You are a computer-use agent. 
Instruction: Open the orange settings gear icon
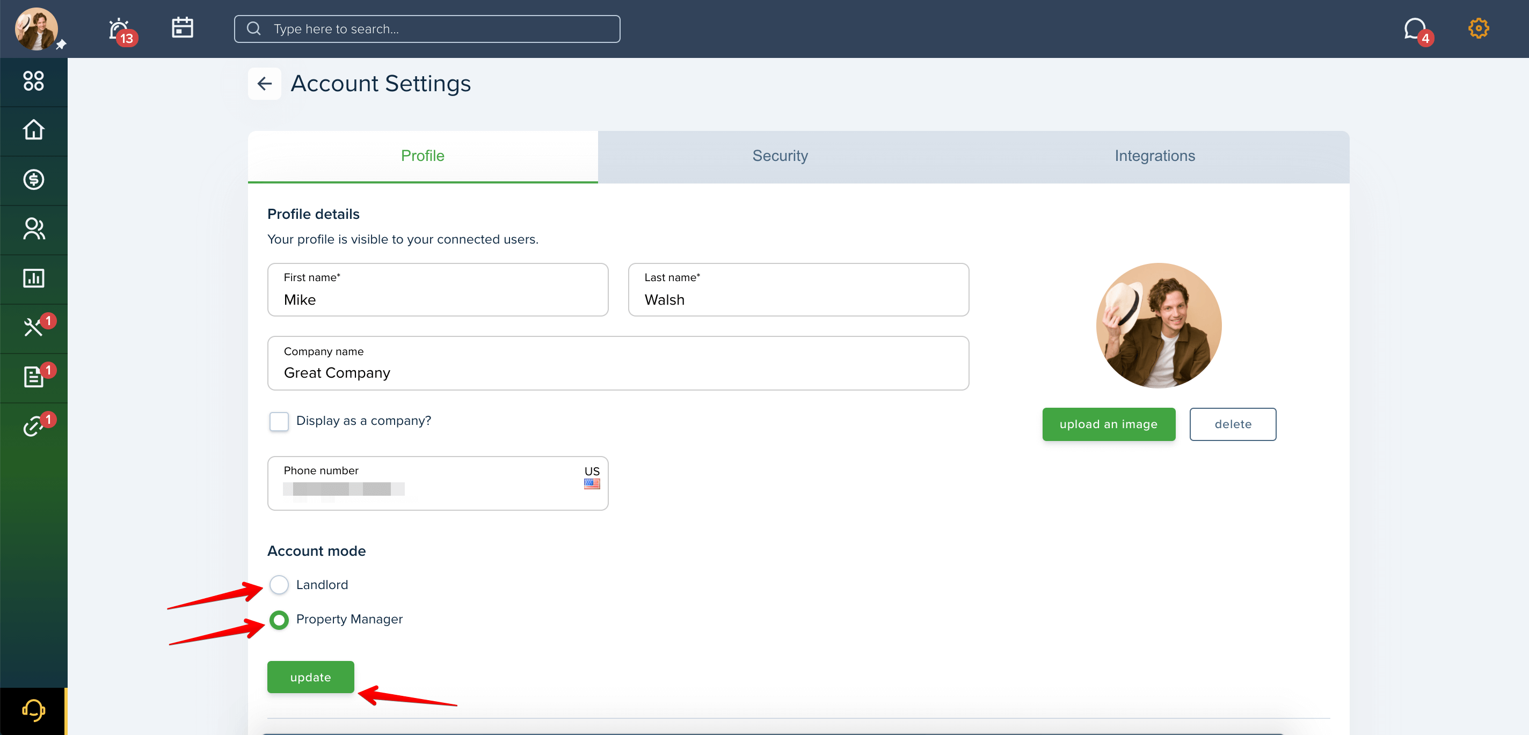click(1478, 28)
